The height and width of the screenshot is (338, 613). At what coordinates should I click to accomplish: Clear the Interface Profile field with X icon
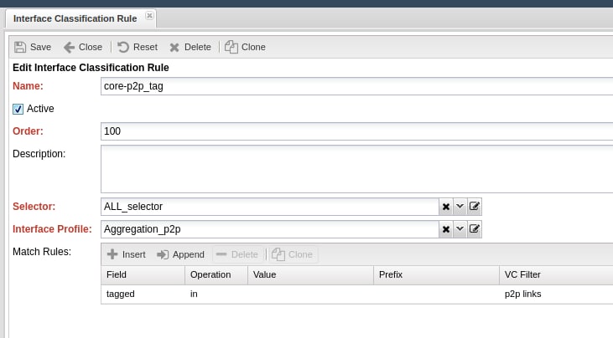coord(445,229)
